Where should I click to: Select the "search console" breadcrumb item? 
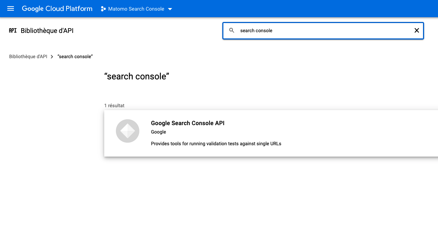[x=75, y=57]
